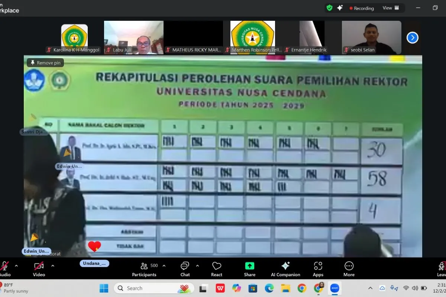Screen dimensions: 446x297
Task: Select seobi Selan video thumbnail
Action: 371,37
